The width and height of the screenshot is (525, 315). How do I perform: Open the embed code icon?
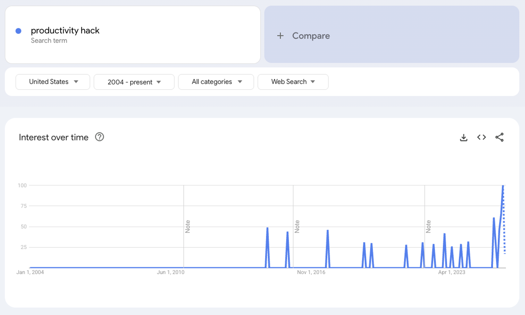(481, 137)
